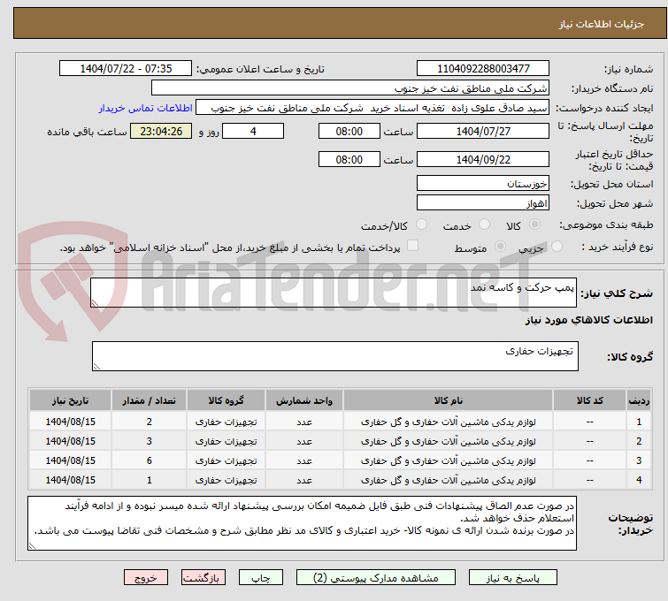Click the نام دستگاه خریدار field
Screen dimensions: 668x601
click(350, 87)
